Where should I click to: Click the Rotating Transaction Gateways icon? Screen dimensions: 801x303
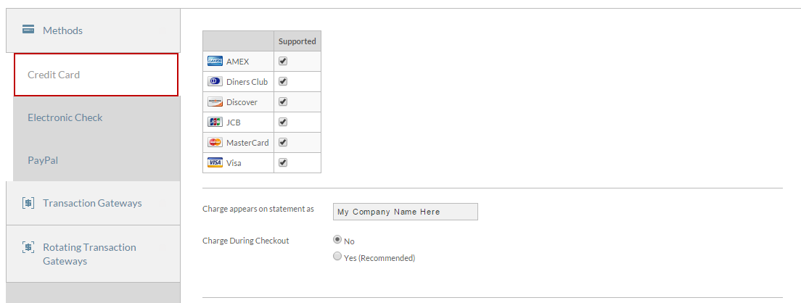coord(28,247)
